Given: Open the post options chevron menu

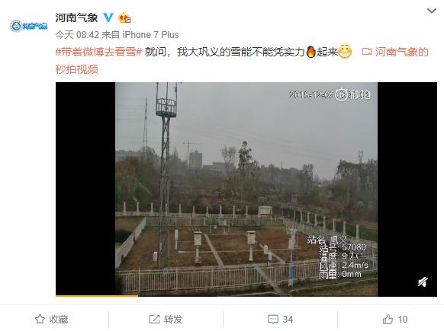Looking at the screenshot, I should click(432, 11).
